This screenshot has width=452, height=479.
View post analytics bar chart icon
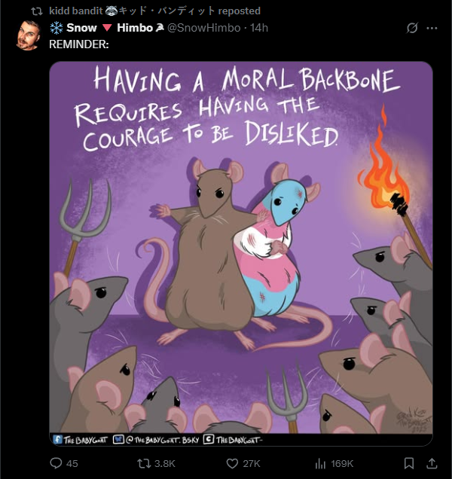[320, 464]
